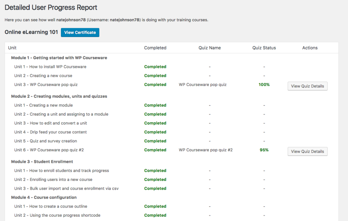This screenshot has height=221, width=348.
Task: Click View Quiz Details for WP Courseware pop quiz
Action: click(307, 86)
